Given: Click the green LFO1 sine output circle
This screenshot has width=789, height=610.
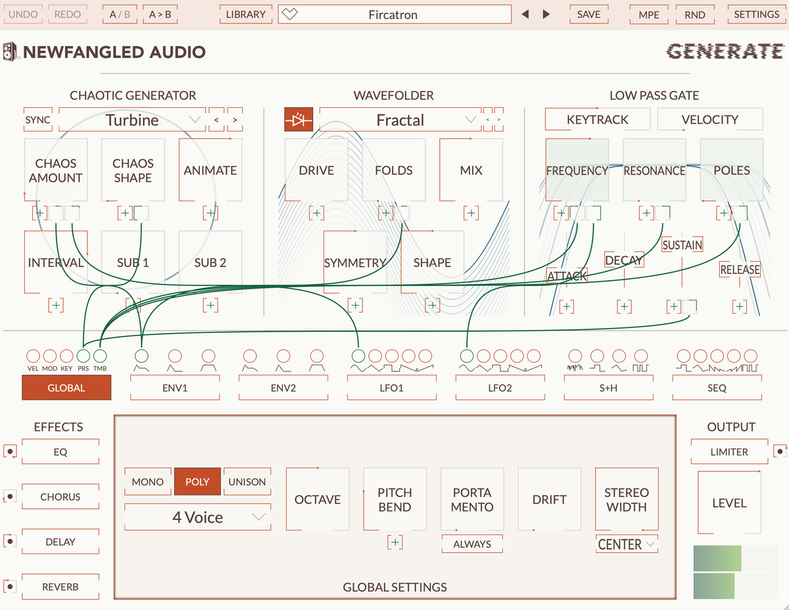Looking at the screenshot, I should click(x=358, y=356).
